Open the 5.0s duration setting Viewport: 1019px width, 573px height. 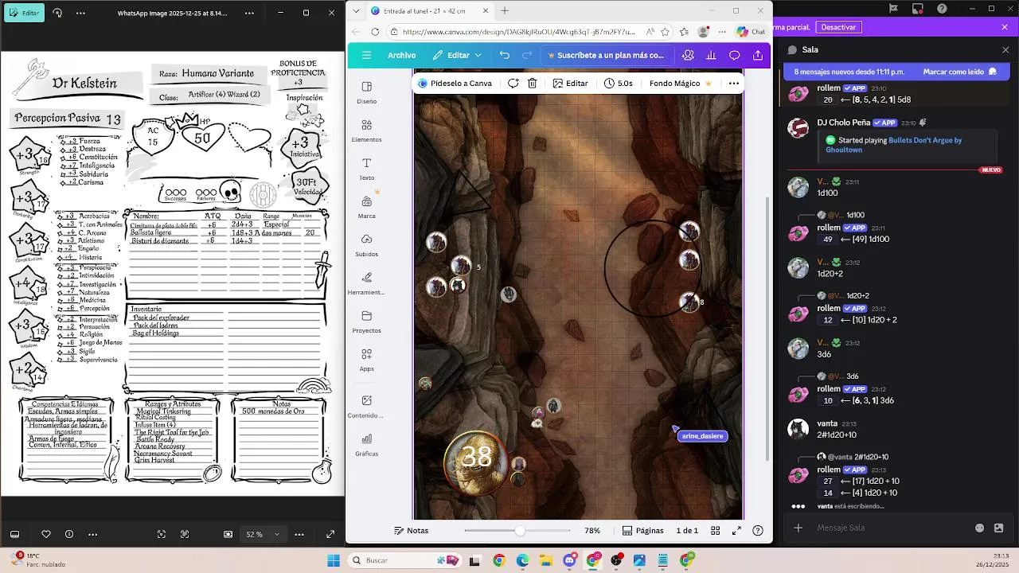619,83
